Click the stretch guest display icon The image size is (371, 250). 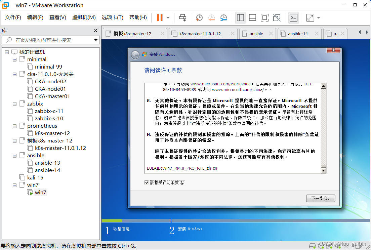[x=310, y=18]
